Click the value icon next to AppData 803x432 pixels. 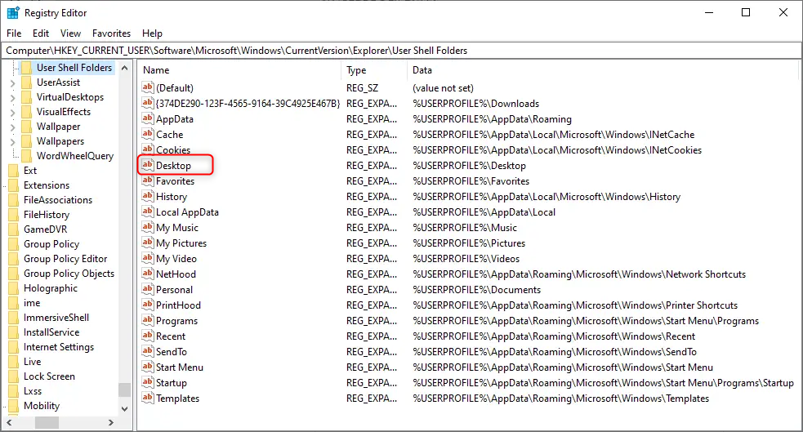[x=148, y=118]
